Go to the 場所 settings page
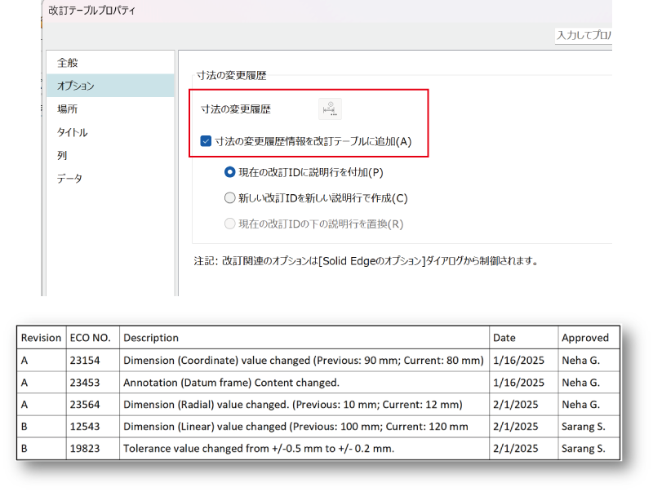 68,109
